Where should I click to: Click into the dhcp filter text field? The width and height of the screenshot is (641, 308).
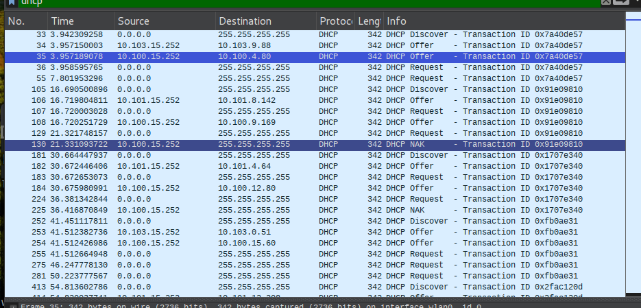274,3
